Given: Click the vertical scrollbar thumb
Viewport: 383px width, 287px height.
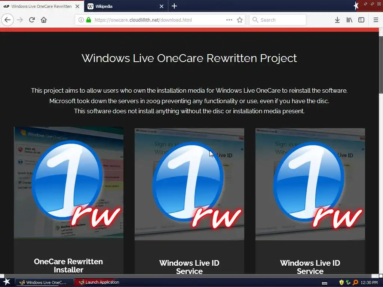Looking at the screenshot, I should (x=381, y=65).
